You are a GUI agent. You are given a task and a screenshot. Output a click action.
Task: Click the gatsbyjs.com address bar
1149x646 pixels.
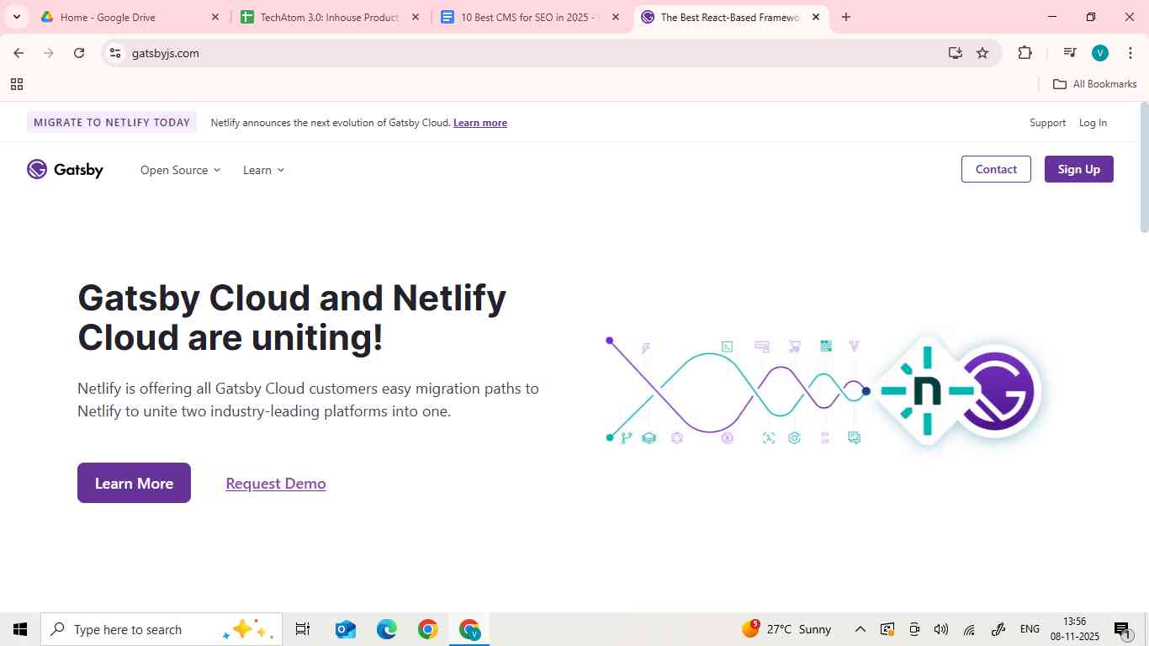505,53
